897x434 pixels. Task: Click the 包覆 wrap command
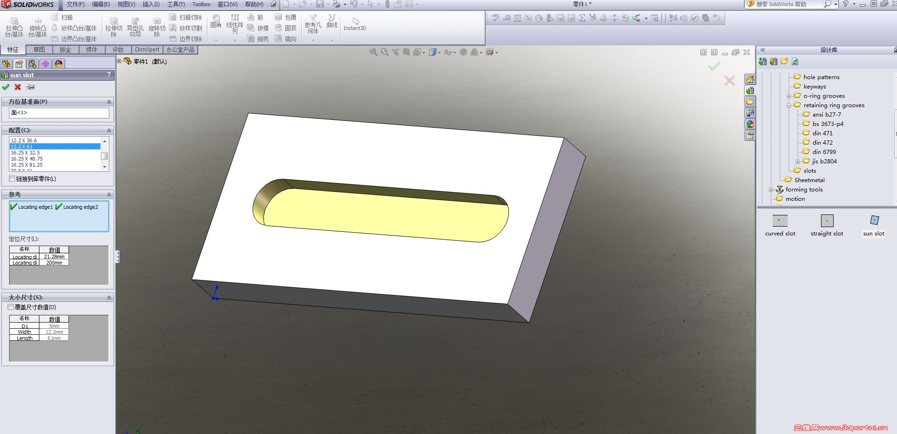coord(285,17)
